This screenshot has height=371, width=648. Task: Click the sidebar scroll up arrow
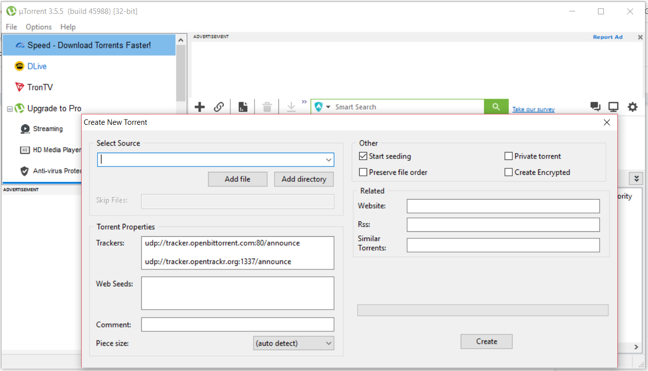[x=181, y=40]
